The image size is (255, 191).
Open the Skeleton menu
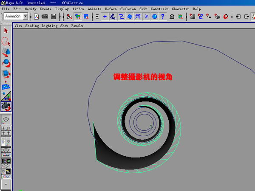click(x=128, y=9)
